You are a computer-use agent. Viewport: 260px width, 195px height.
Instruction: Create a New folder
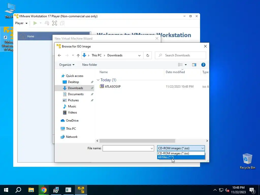[90, 65]
